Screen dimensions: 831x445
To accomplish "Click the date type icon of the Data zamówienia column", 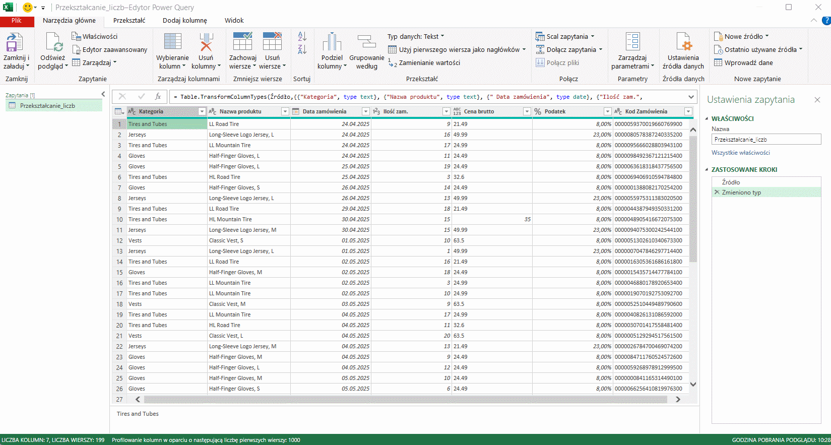I will [296, 111].
